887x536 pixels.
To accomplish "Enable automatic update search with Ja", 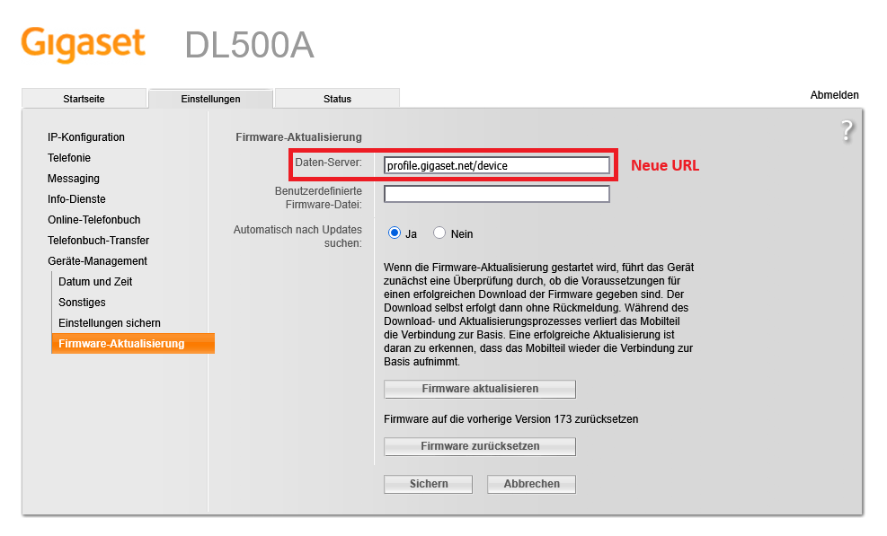I will click(394, 232).
